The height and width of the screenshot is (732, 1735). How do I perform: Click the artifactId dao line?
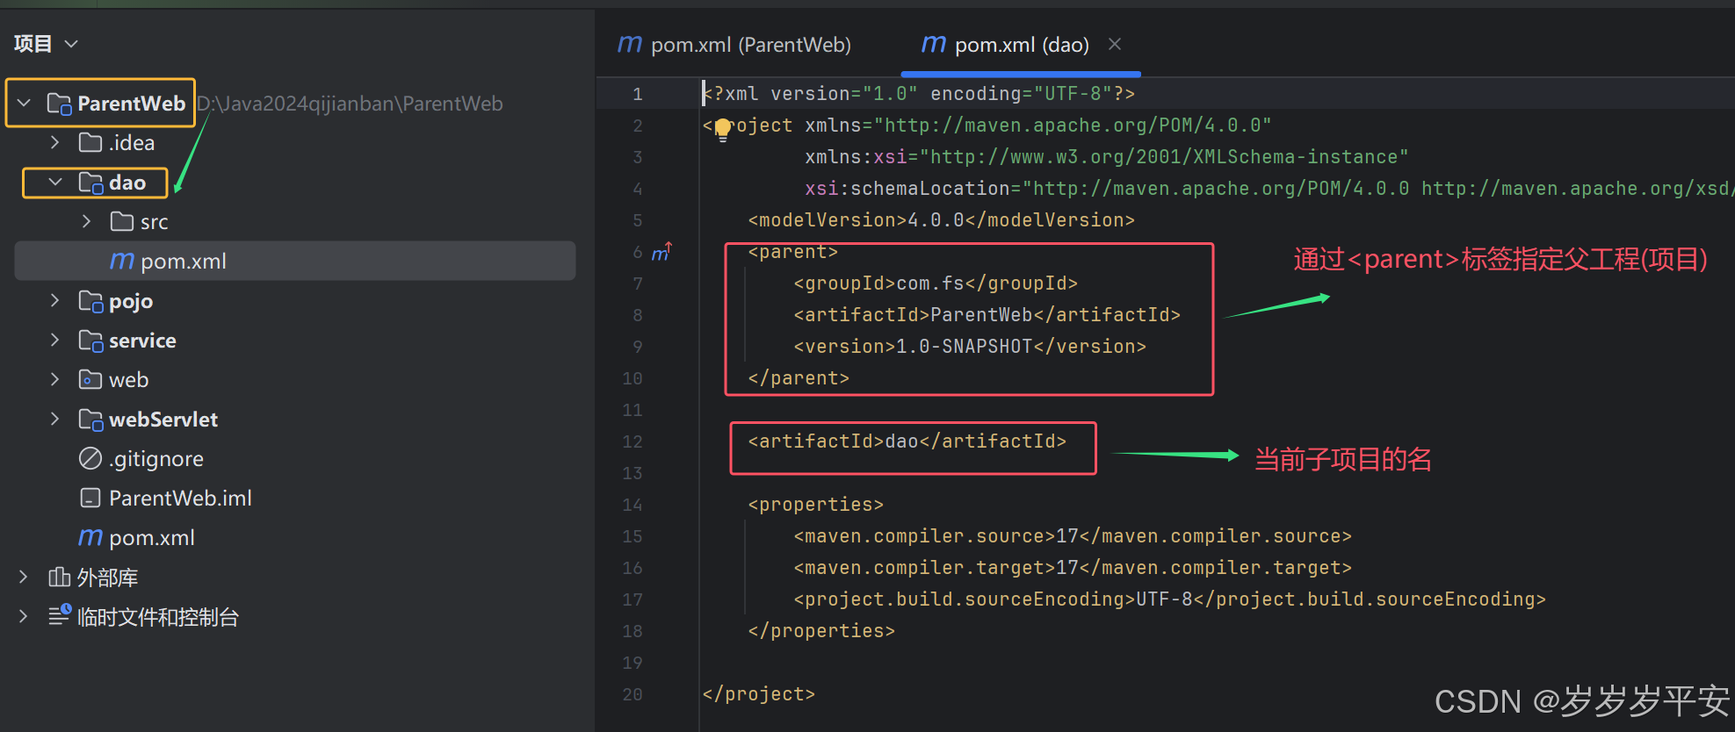click(x=907, y=441)
